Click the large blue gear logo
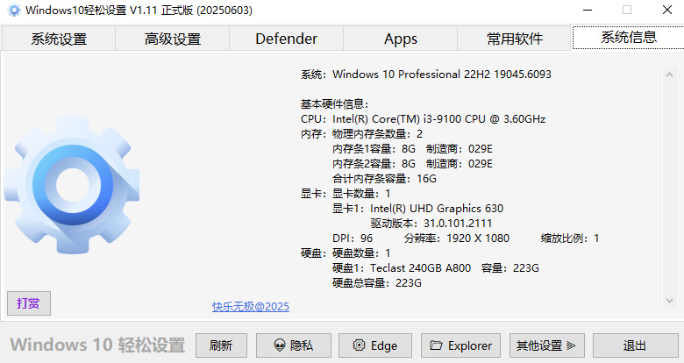Viewport: 684px width, 363px height. 72,185
